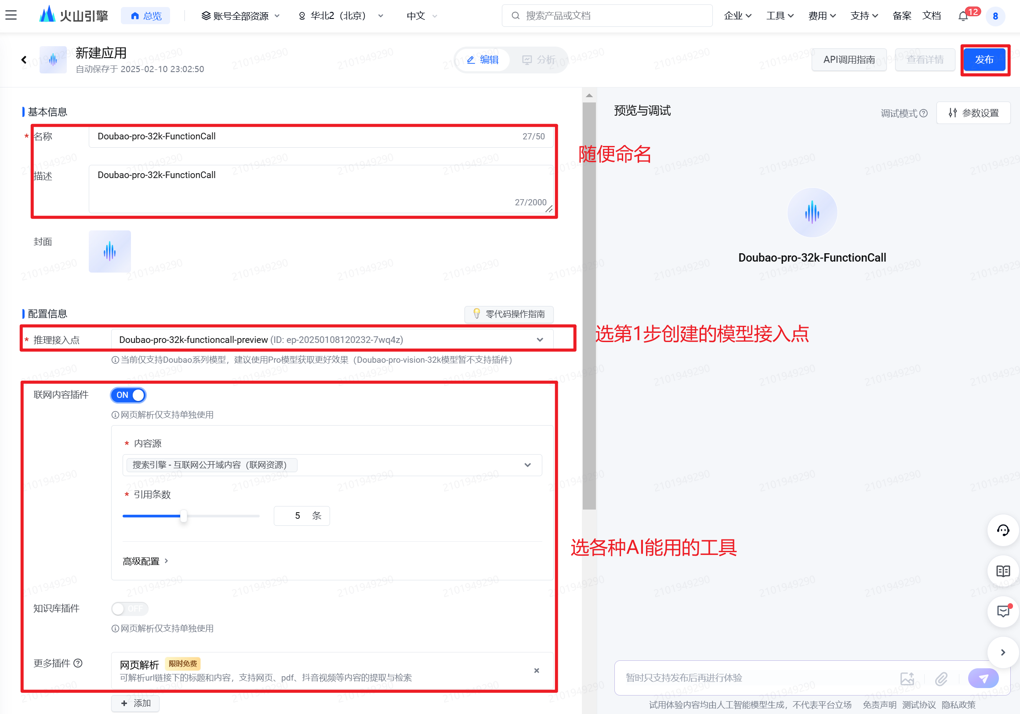Open the 企业 menu
The image size is (1020, 714).
coord(737,16)
